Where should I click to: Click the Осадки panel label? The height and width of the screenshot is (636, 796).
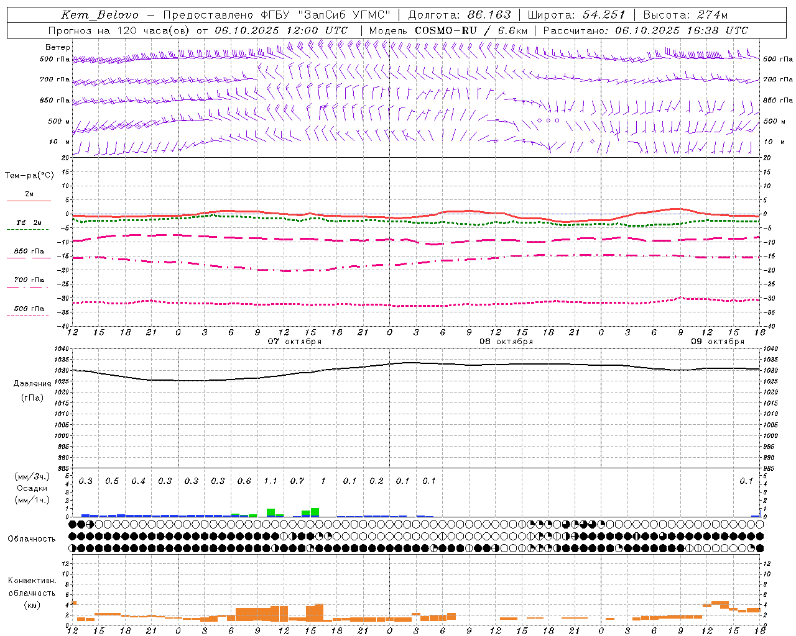(32, 488)
